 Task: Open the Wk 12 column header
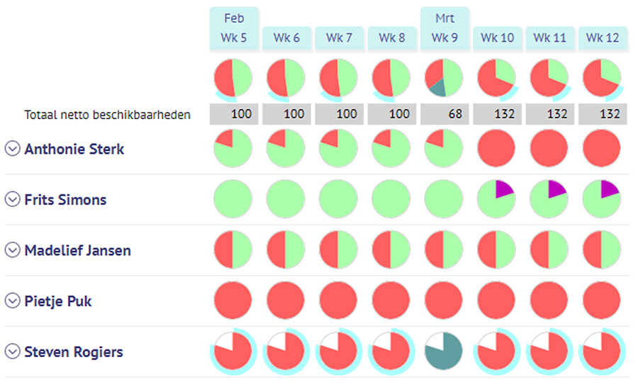[x=603, y=38]
